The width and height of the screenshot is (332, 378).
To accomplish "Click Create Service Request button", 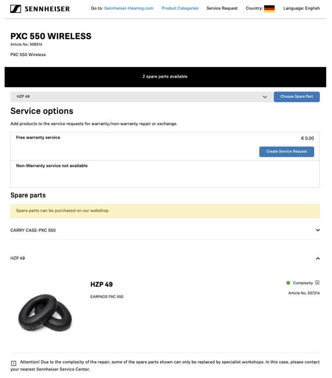I will pyautogui.click(x=287, y=151).
